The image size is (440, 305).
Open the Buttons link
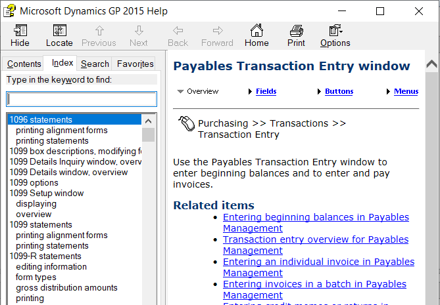tap(339, 92)
